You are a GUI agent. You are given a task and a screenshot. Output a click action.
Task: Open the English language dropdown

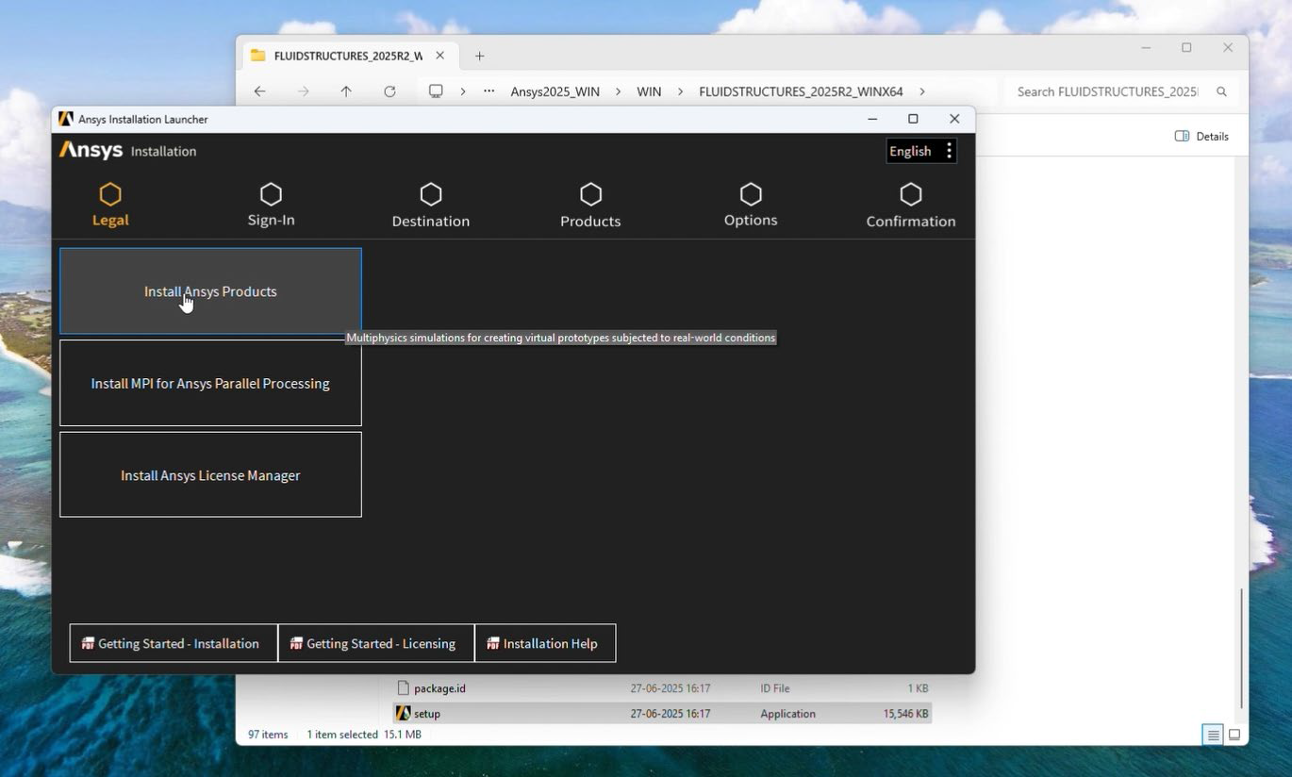(910, 151)
